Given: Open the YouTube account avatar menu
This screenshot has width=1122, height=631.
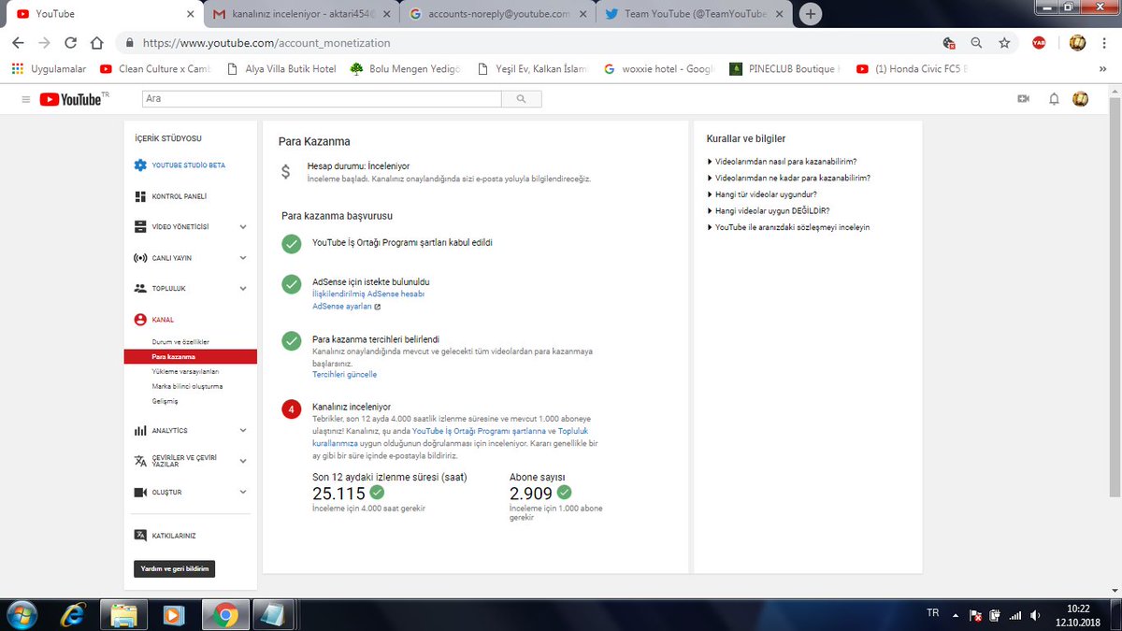Looking at the screenshot, I should pos(1081,99).
